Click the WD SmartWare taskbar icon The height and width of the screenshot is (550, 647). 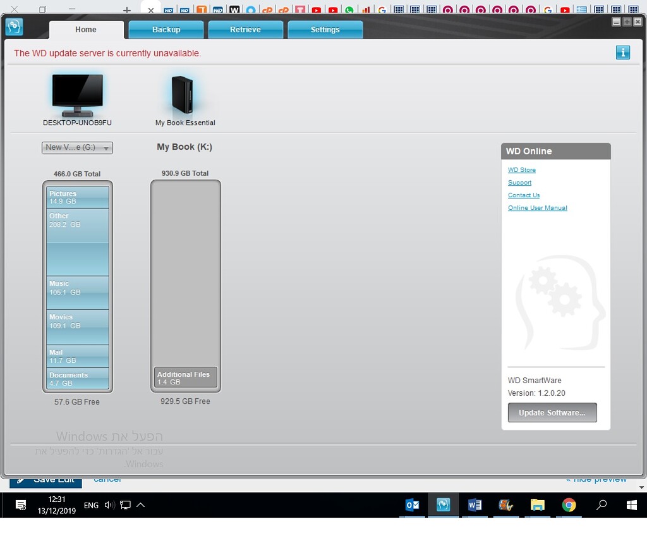444,505
